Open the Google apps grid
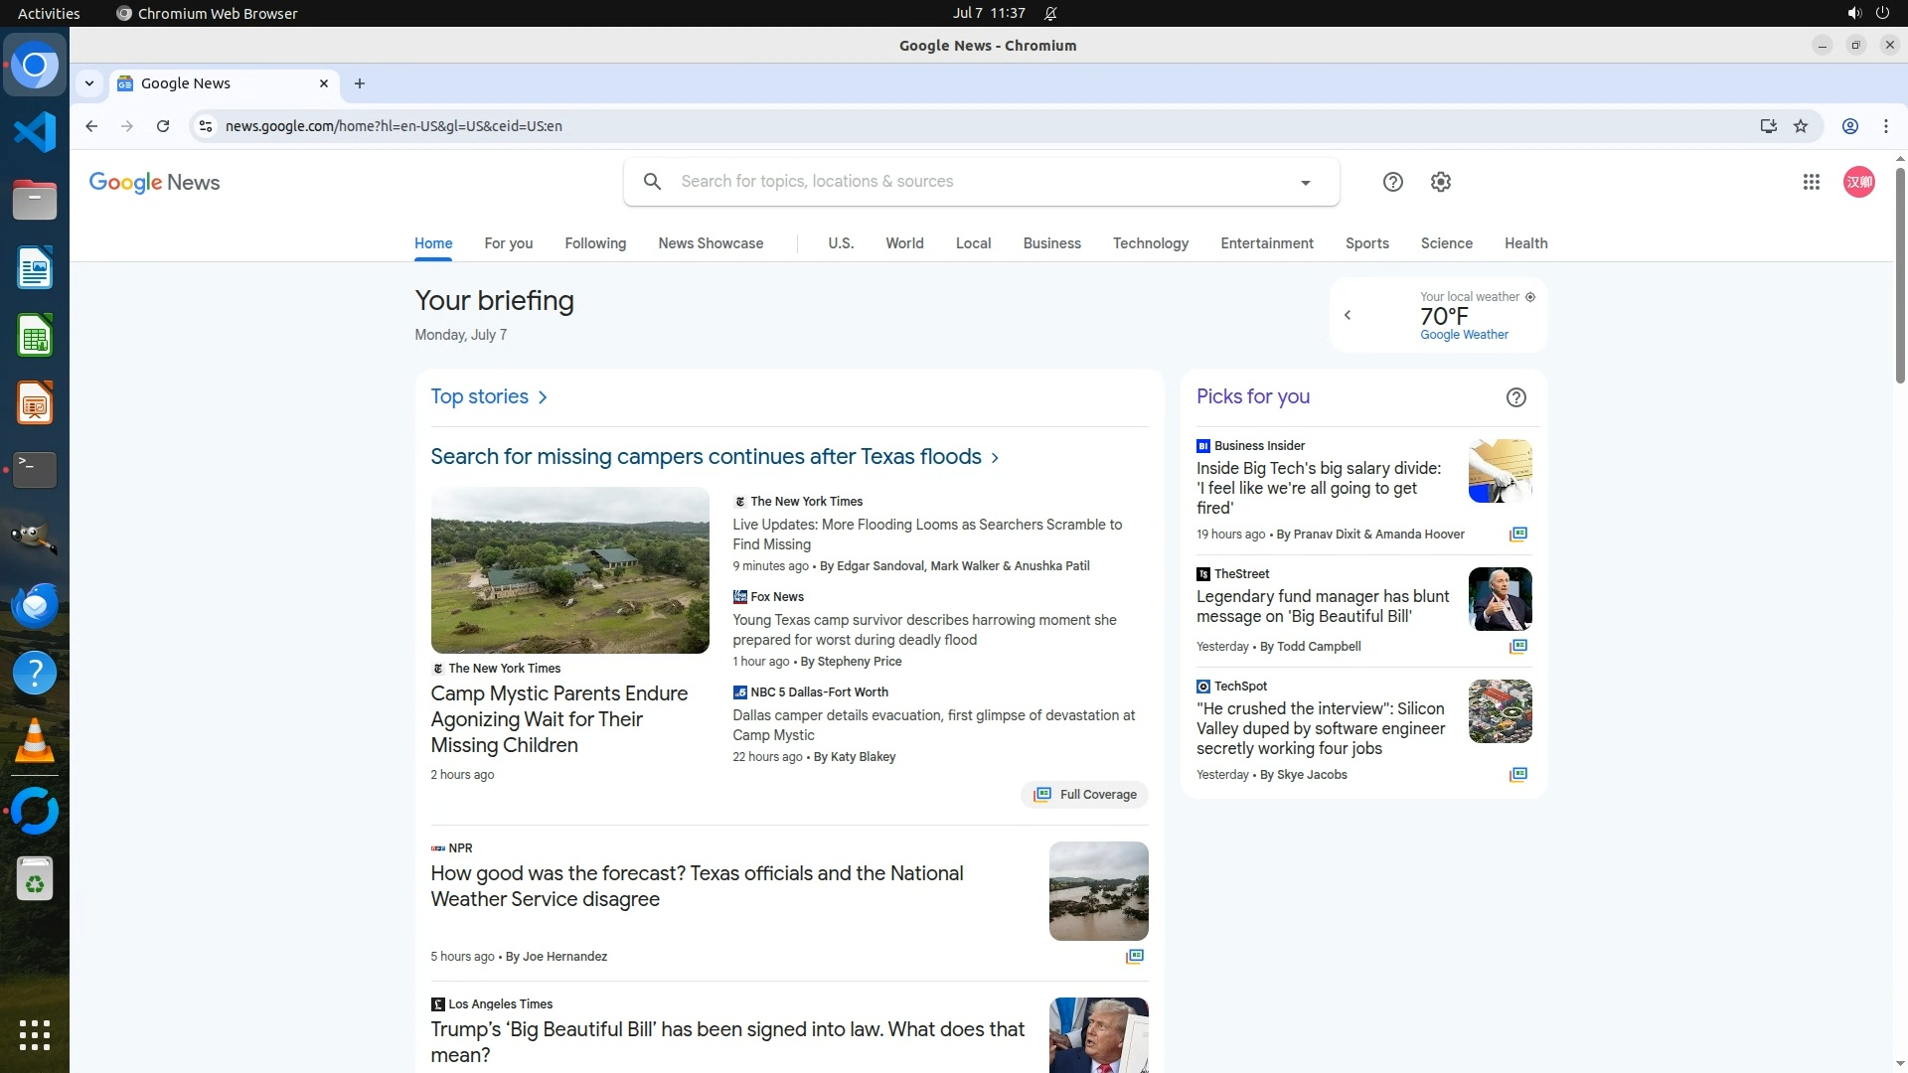 click(1811, 182)
